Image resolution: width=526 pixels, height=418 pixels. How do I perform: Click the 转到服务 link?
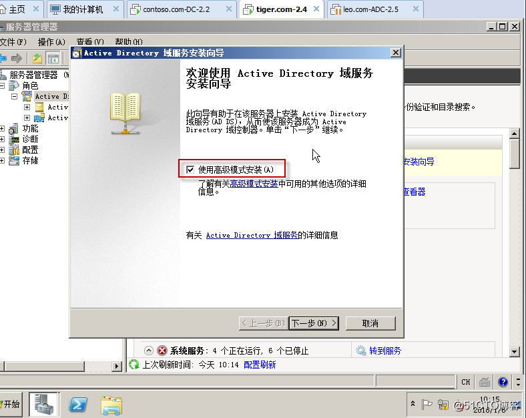[385, 351]
